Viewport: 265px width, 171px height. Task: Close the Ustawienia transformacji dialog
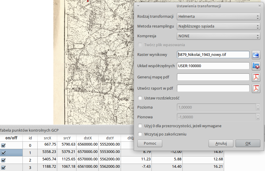pyautogui.click(x=260, y=6)
